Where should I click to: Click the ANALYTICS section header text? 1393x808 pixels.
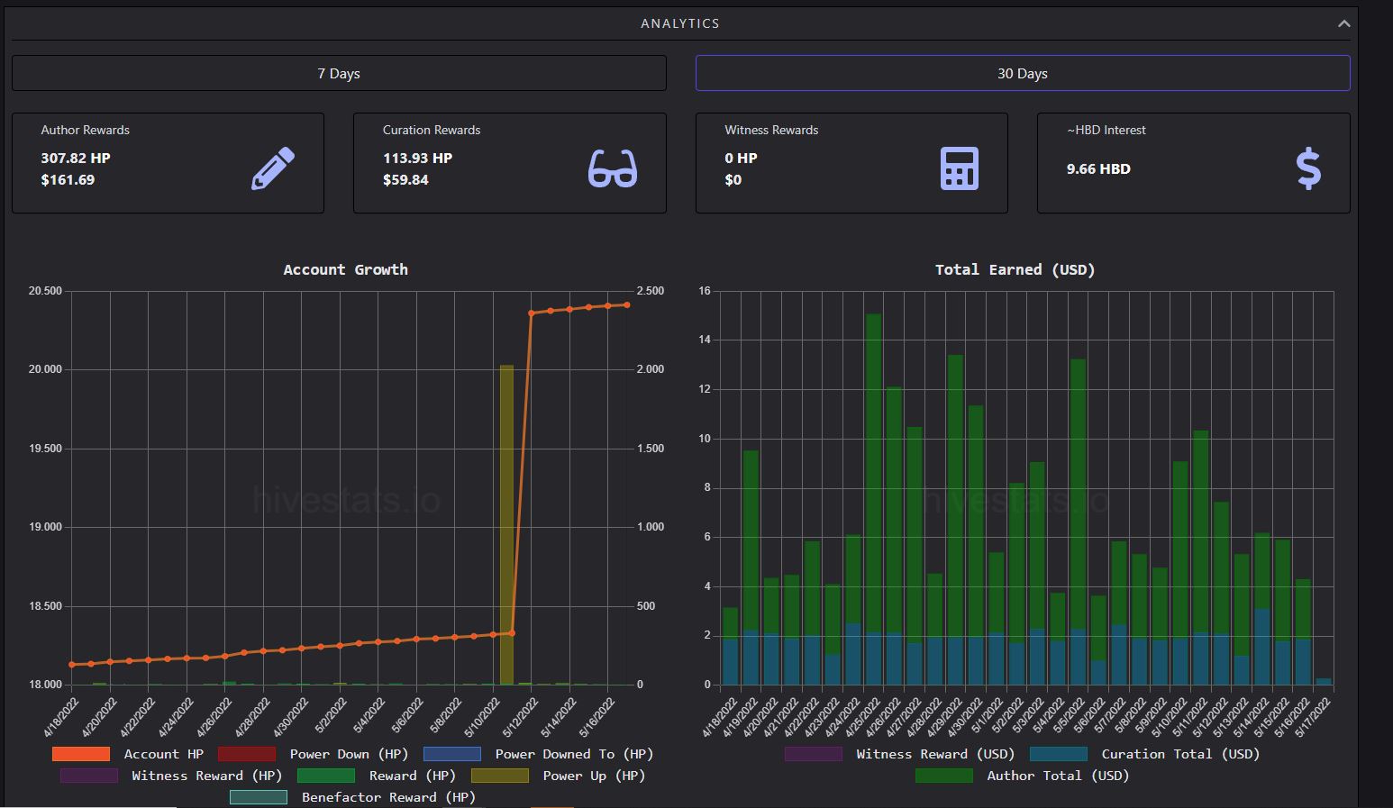(x=680, y=23)
